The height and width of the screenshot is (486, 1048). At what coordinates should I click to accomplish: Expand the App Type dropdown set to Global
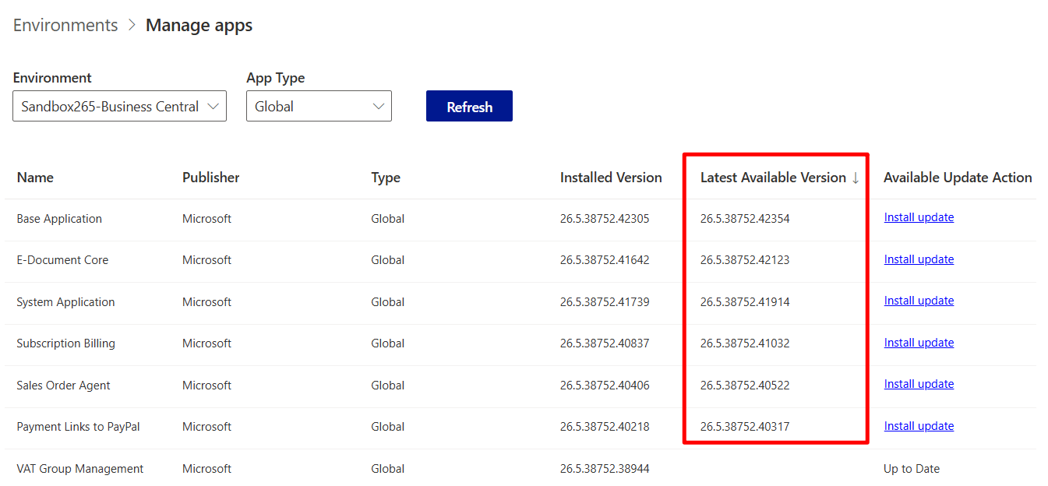319,107
